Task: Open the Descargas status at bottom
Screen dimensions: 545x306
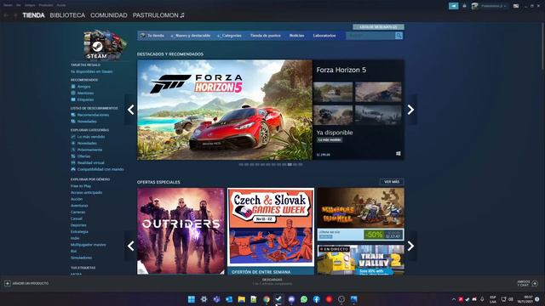Action: [272, 281]
